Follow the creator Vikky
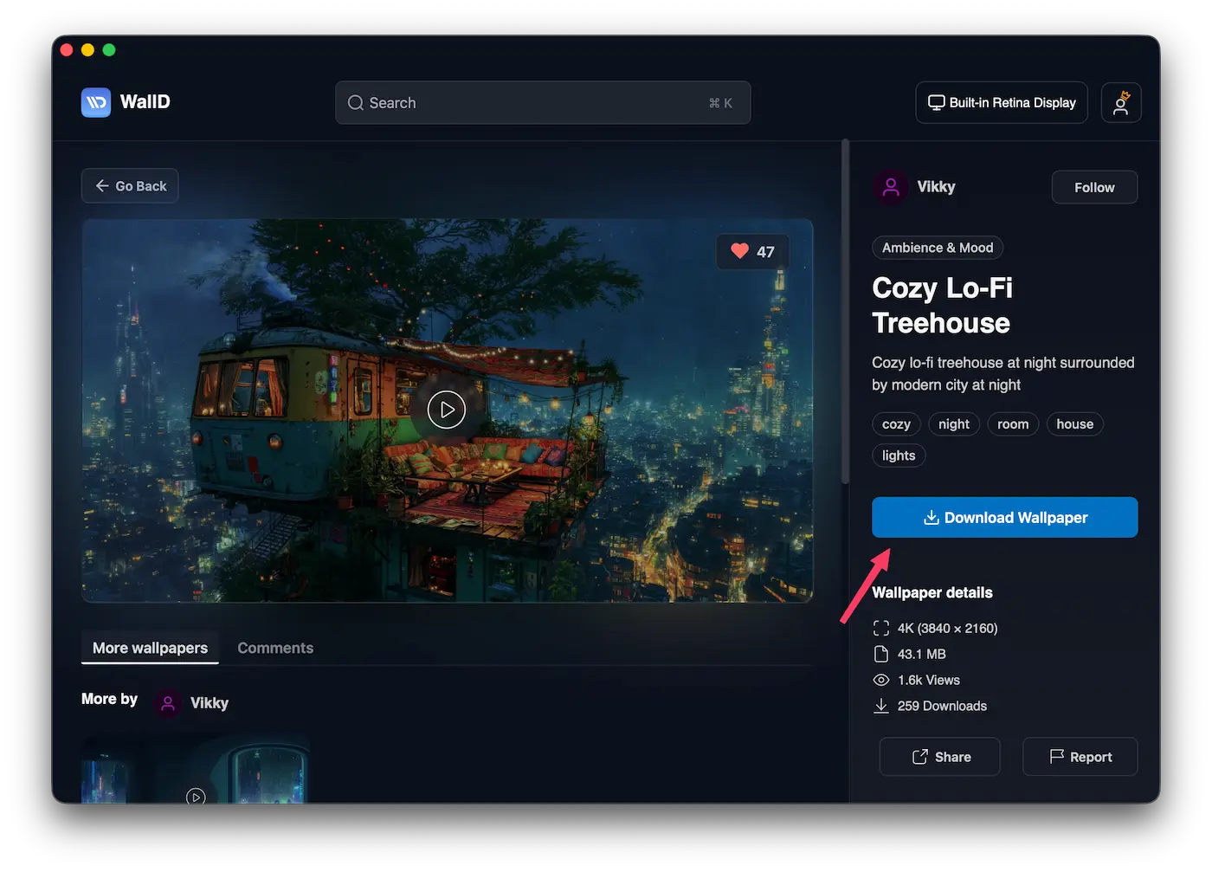Image resolution: width=1212 pixels, height=872 pixels. [x=1093, y=187]
